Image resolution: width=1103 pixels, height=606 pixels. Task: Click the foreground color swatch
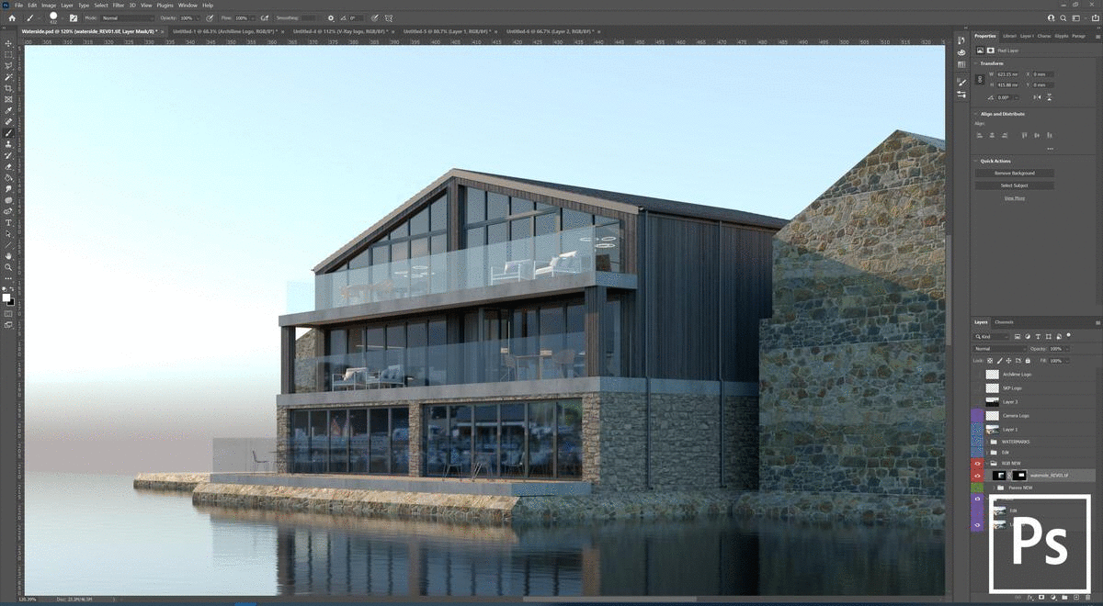[x=6, y=297]
